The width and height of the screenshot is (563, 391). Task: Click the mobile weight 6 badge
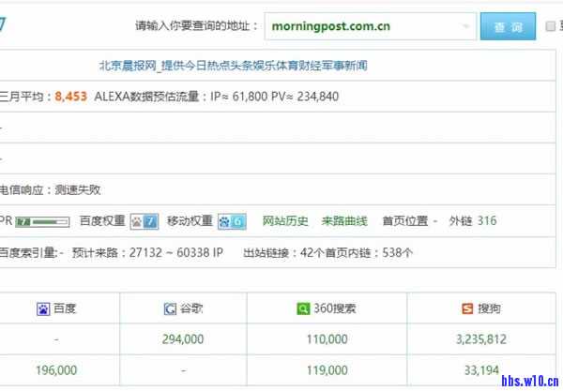point(232,221)
